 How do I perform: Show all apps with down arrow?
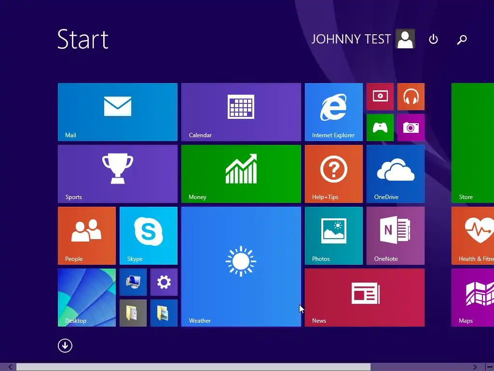click(x=65, y=345)
